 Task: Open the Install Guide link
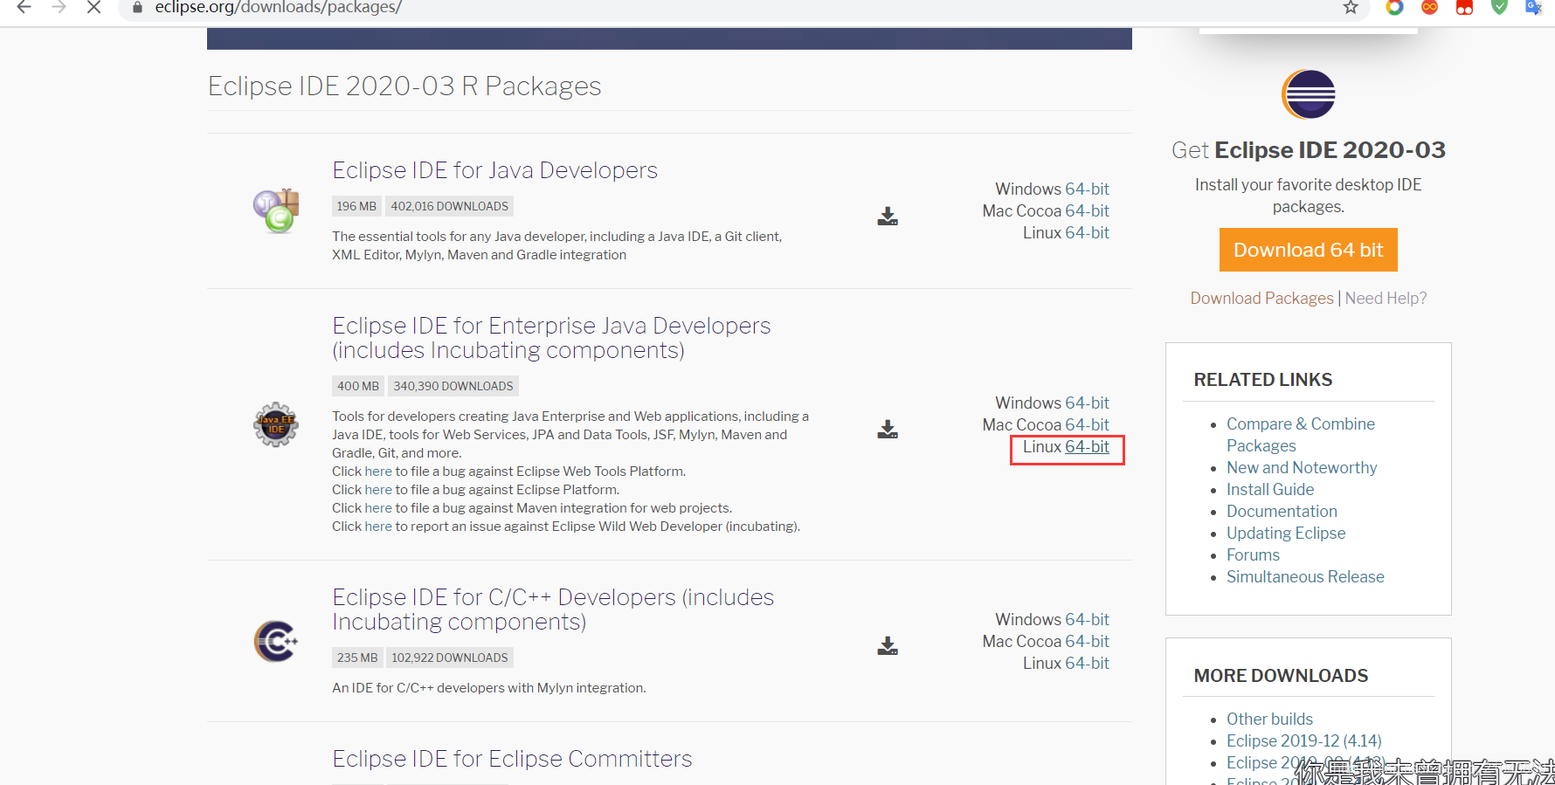(x=1270, y=490)
